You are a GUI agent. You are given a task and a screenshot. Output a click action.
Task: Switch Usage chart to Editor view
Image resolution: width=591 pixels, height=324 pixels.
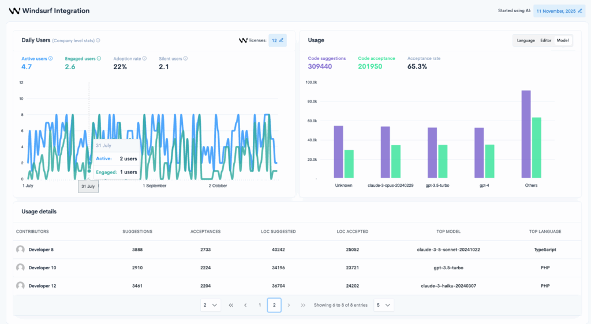(545, 40)
